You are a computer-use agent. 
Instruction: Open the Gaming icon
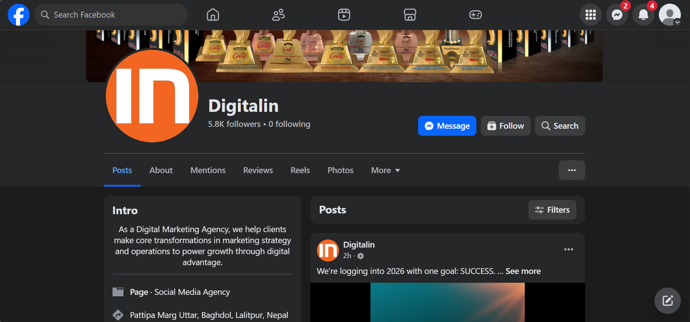(475, 15)
